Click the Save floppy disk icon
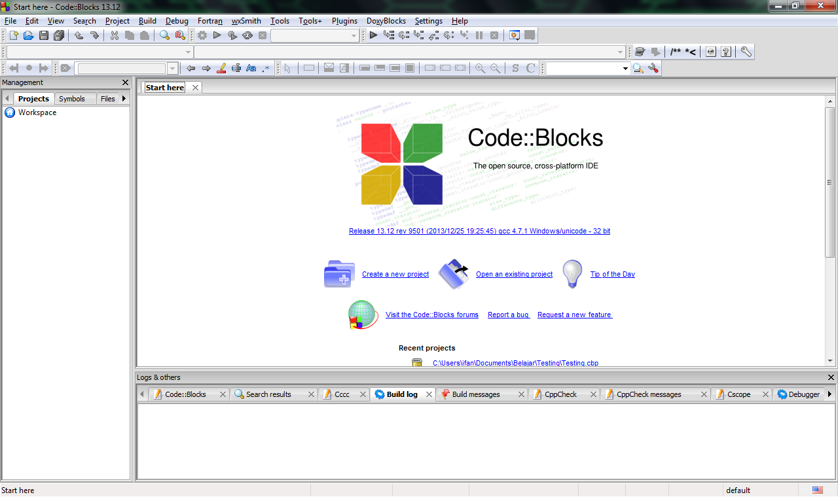The height and width of the screenshot is (497, 838). tap(44, 35)
